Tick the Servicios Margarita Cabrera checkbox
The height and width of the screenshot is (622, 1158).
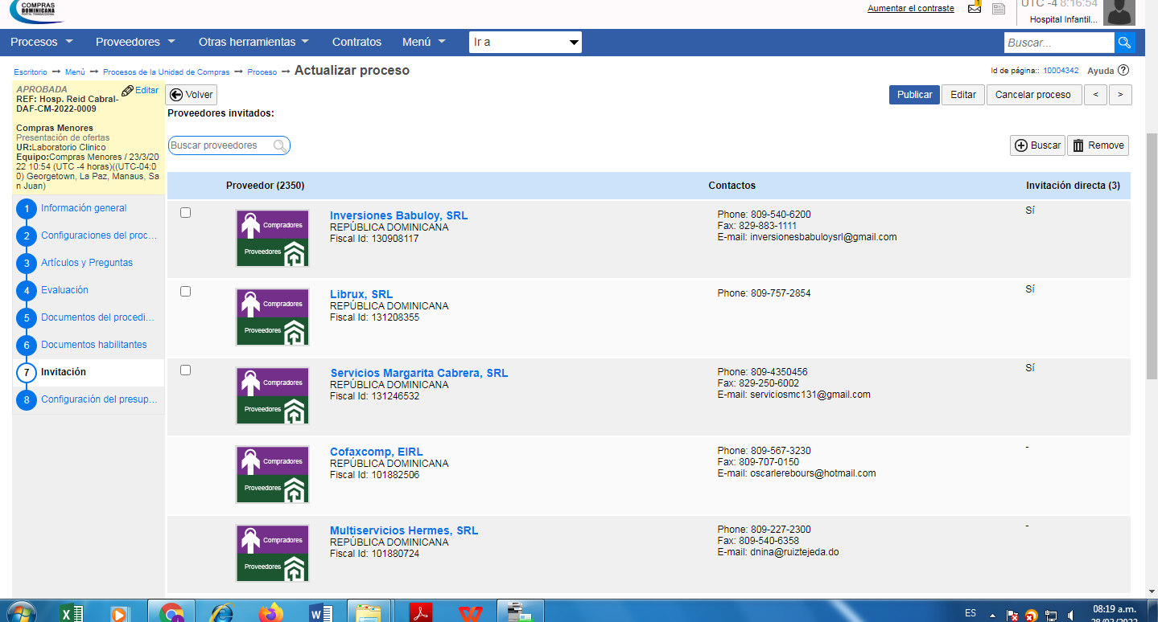[x=186, y=370]
